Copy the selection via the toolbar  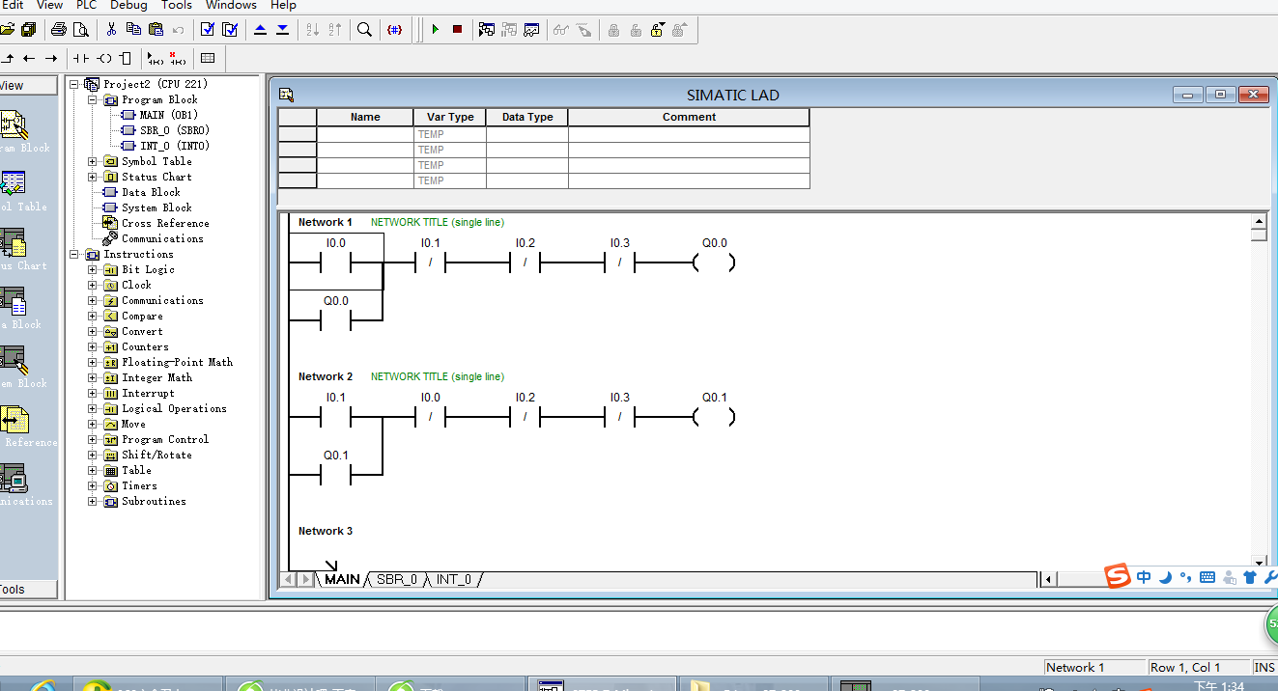click(x=133, y=30)
